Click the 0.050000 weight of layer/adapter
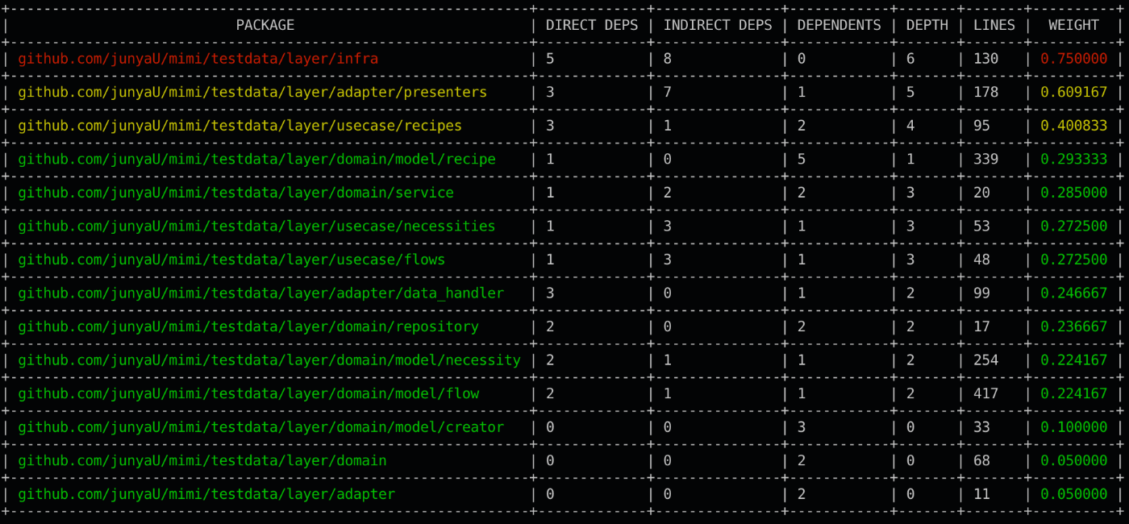This screenshot has height=524, width=1129. (1073, 494)
